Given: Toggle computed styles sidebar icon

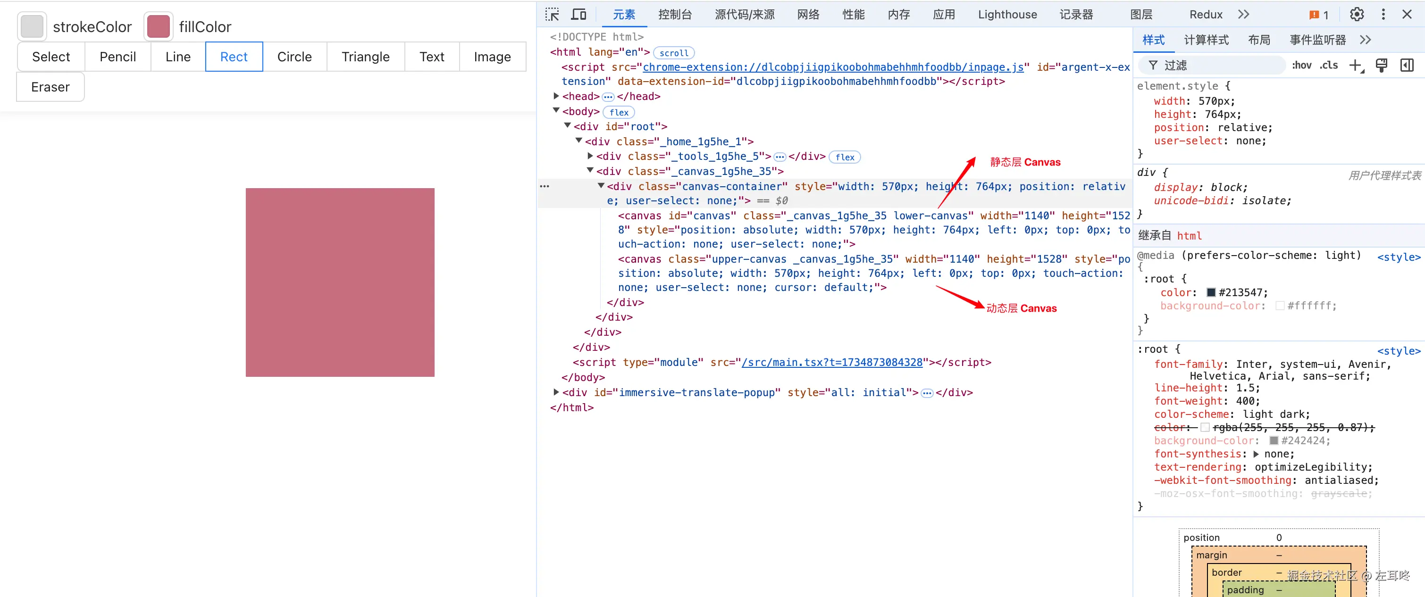Looking at the screenshot, I should coord(1407,66).
